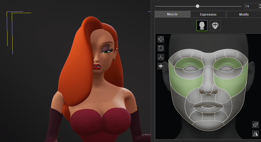Open the Muscle tab
The image size is (261, 142).
coord(172,14)
